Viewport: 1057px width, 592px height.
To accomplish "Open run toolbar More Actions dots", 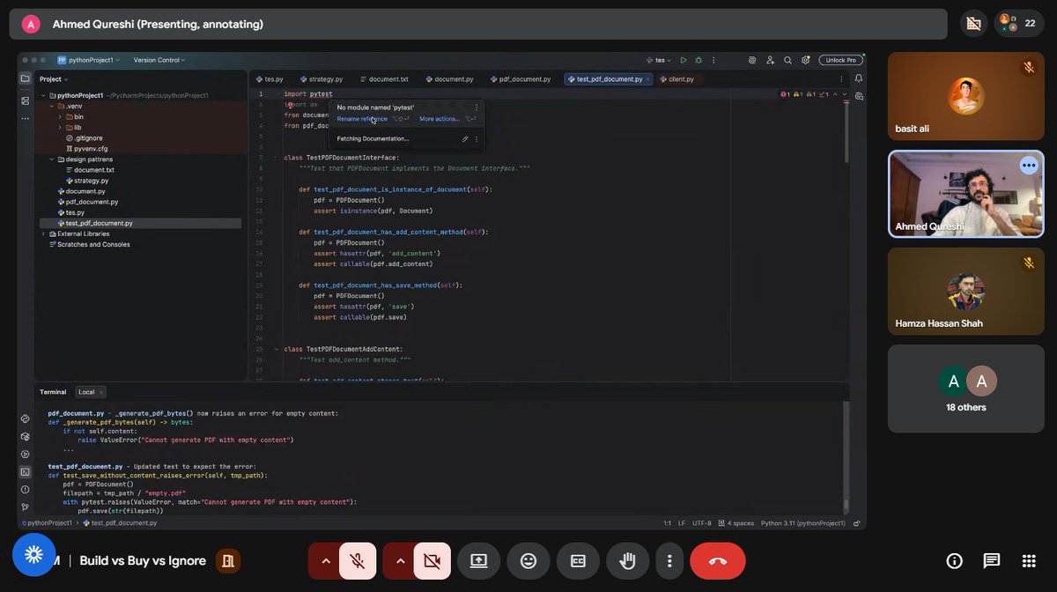I will coord(713,60).
